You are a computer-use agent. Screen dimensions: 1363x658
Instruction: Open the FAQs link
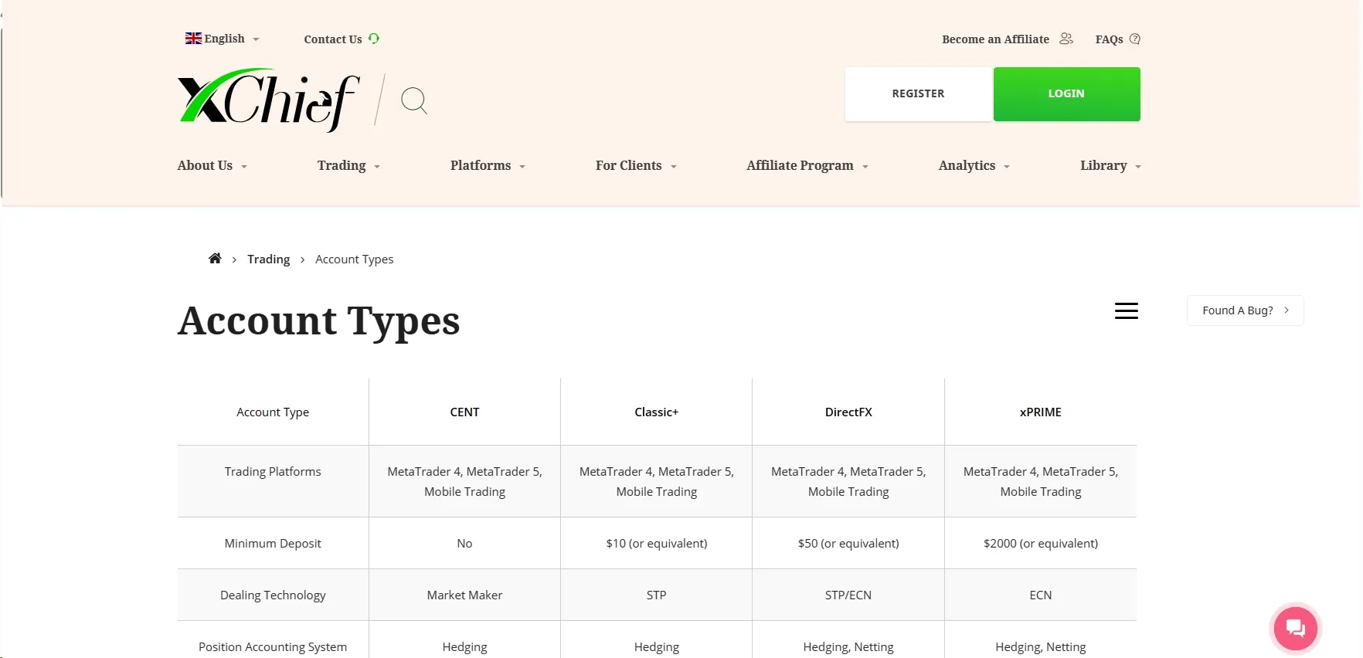click(x=1109, y=39)
